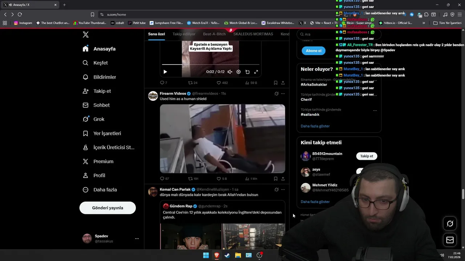Open Tüm Yer İşaretleri bookmarks folder
Viewport: 465px width, 261px height.
[x=447, y=23]
